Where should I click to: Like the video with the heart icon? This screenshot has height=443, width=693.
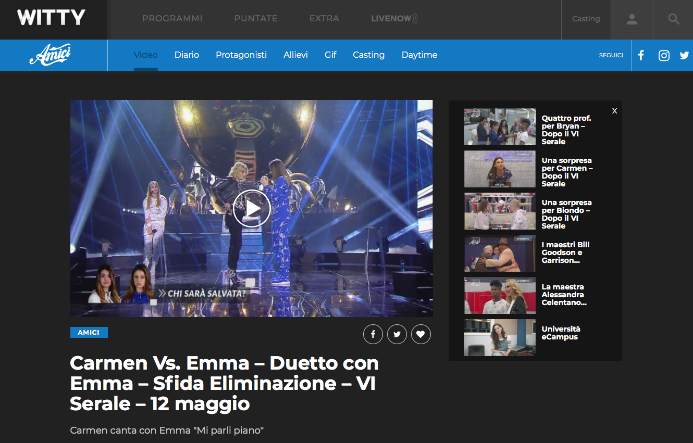coord(421,334)
